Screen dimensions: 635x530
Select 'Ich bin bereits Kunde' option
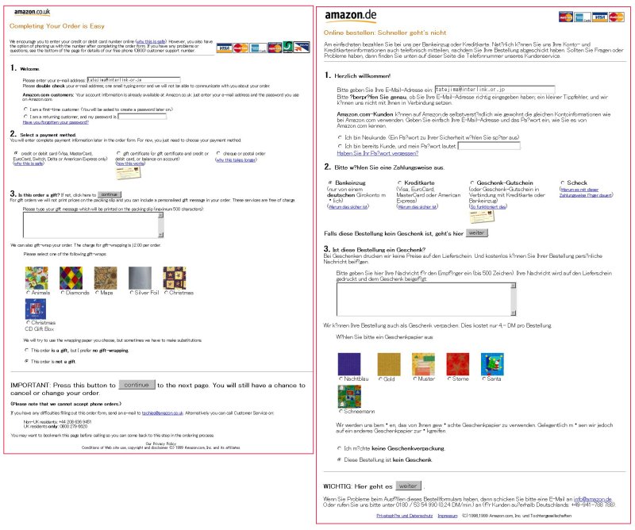[x=340, y=146]
